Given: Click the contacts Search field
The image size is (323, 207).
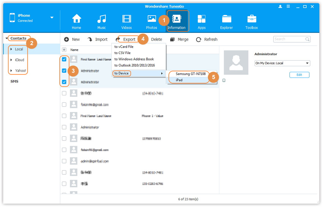Looking at the screenshot, I should (x=289, y=39).
